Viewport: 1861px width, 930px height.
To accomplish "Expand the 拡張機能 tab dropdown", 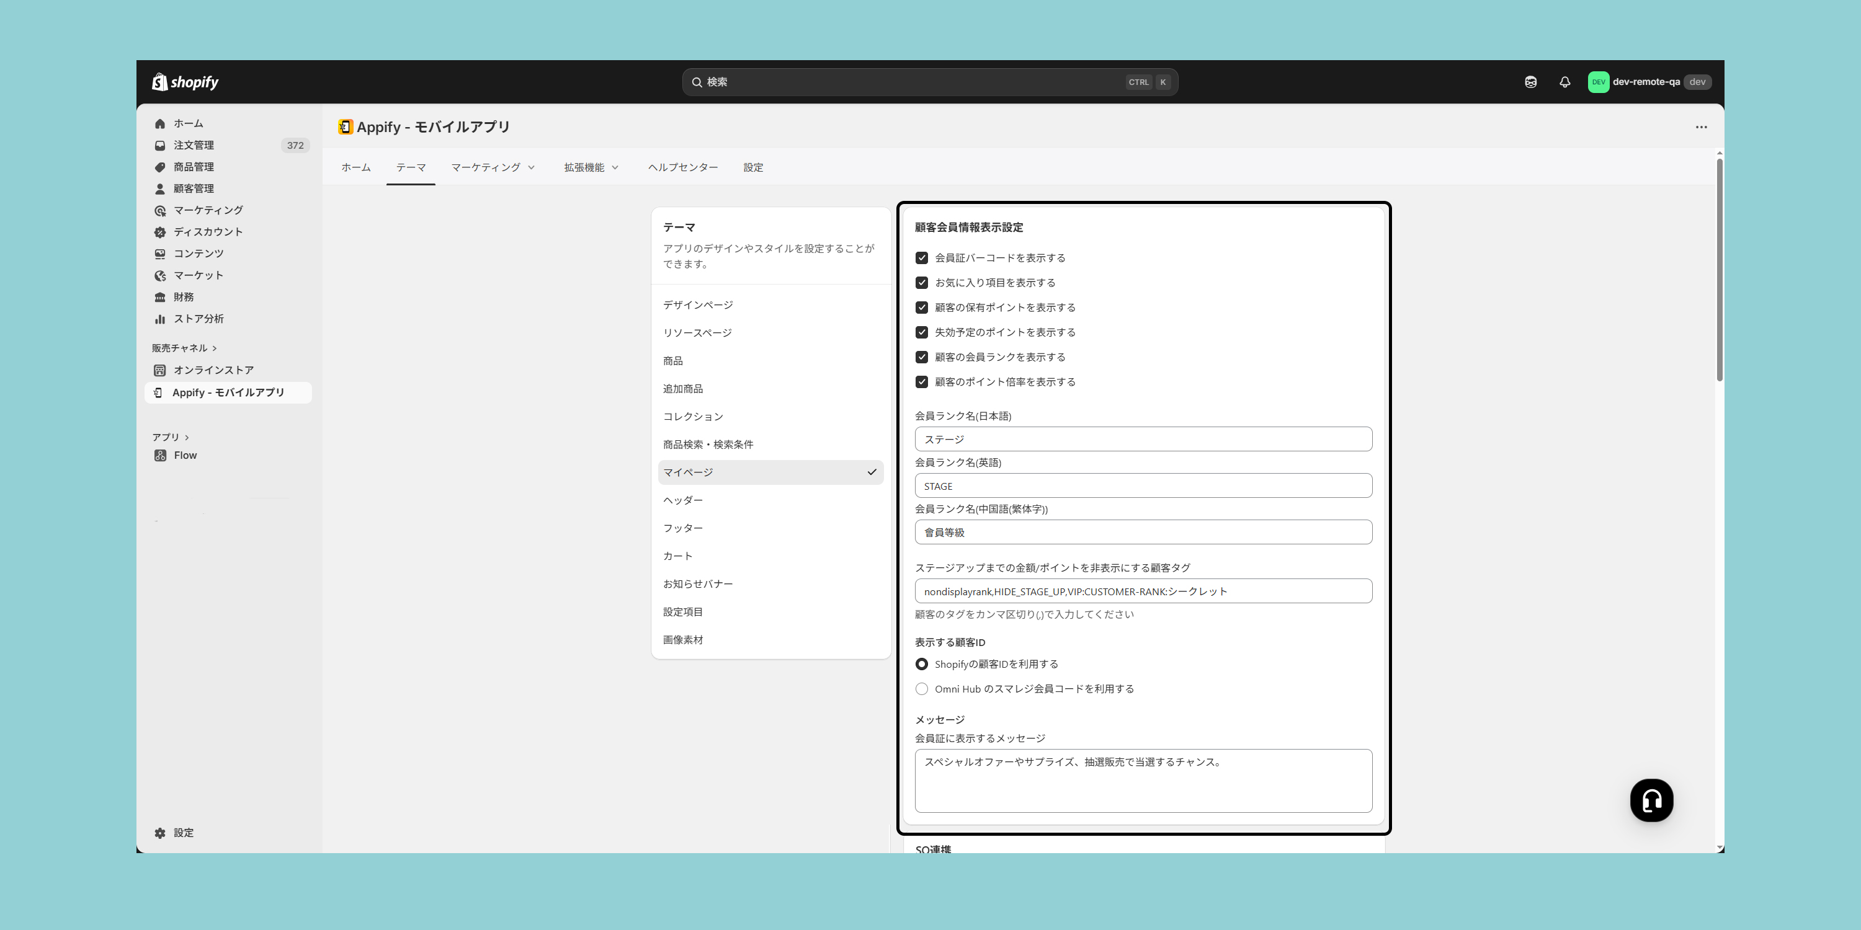I will pos(592,167).
